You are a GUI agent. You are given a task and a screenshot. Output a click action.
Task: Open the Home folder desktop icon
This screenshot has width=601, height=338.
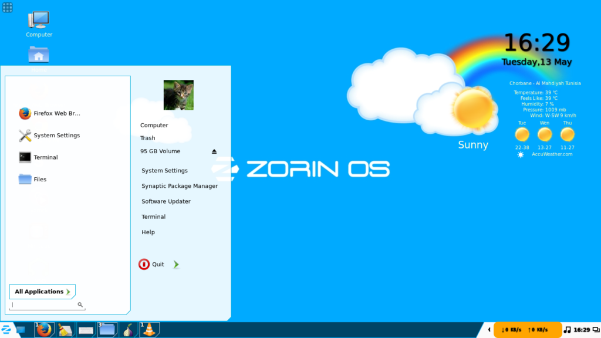pos(39,55)
